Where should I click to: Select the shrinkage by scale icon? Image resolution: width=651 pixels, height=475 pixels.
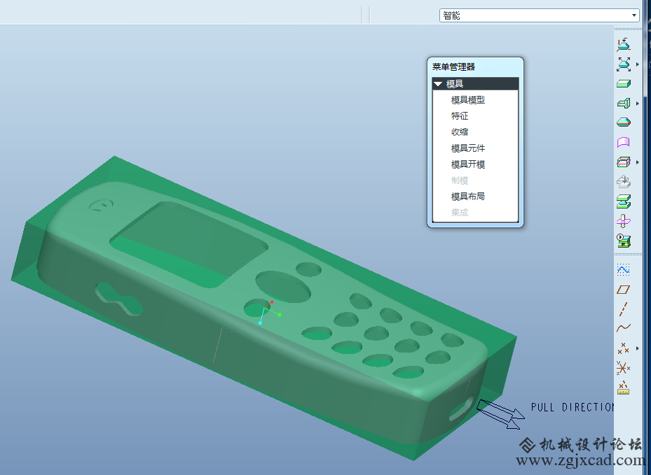pos(624,64)
